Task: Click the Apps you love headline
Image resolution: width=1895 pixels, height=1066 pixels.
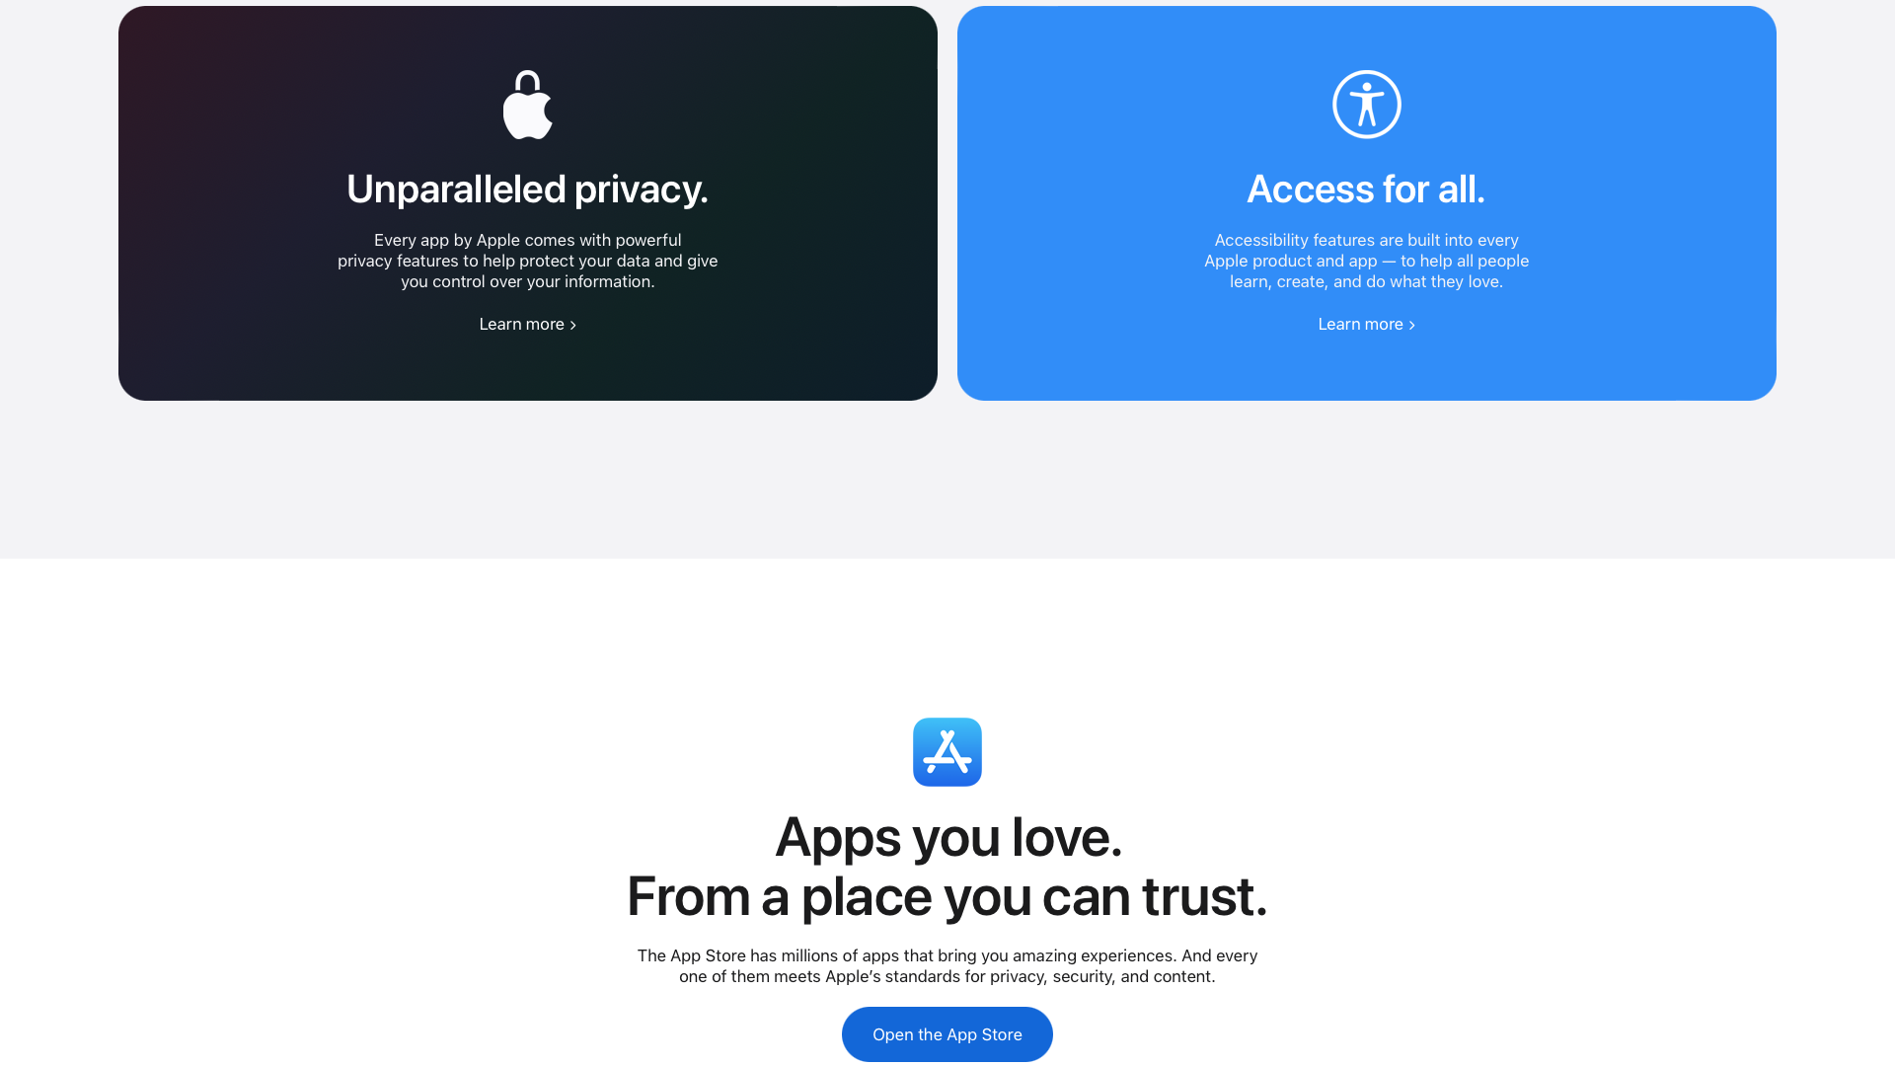Action: coord(948,837)
